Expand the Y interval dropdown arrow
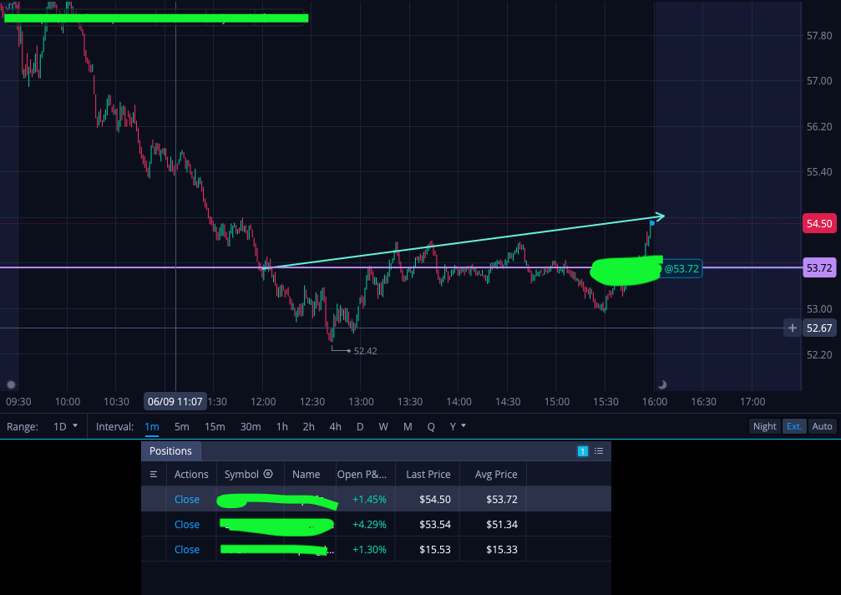The height and width of the screenshot is (595, 841). [464, 425]
